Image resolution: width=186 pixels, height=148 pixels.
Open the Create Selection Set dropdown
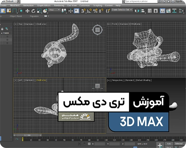coord(122,10)
